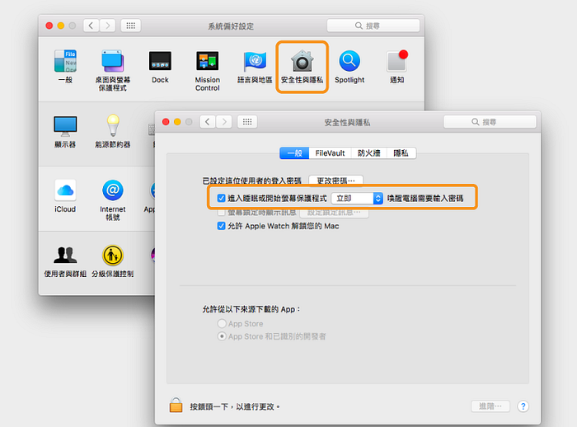Click the 更改密碼 button
Screen dimensions: 577x427
coord(335,180)
